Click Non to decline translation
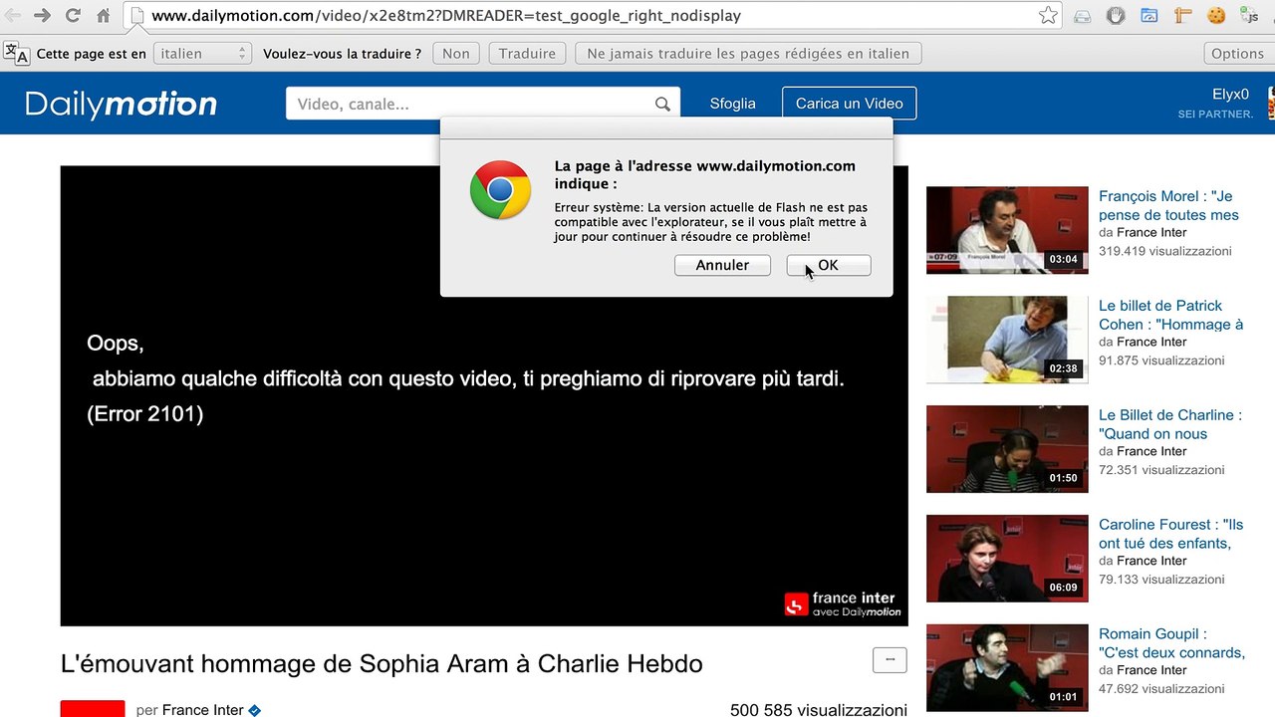The height and width of the screenshot is (717, 1275). 456,54
